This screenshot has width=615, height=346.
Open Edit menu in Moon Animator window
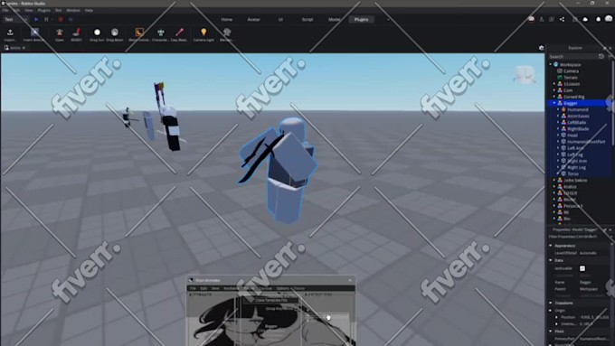[204, 288]
